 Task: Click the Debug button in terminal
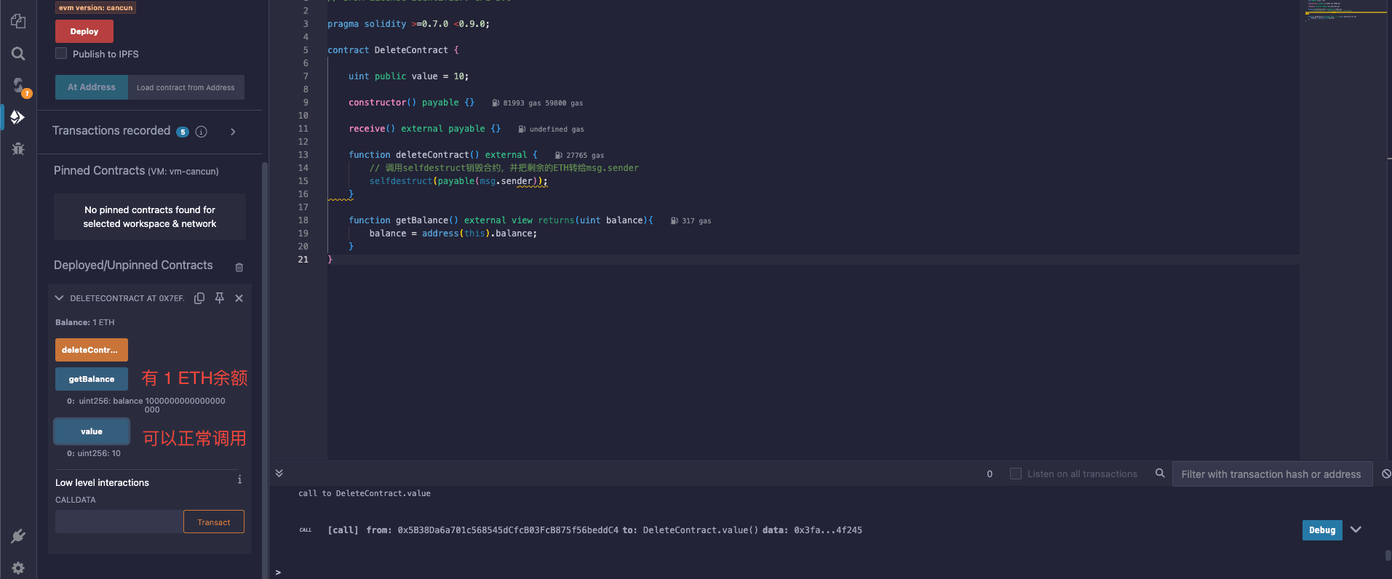point(1322,530)
